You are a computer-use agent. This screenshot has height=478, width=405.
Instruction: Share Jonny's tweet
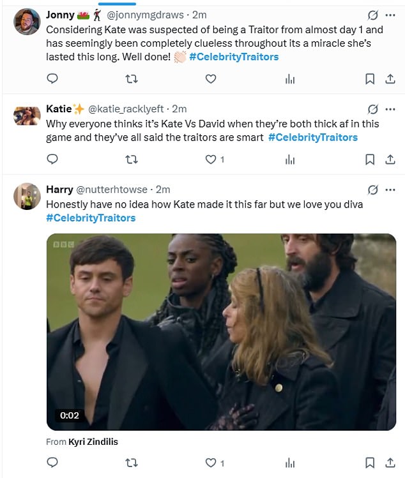coord(390,79)
